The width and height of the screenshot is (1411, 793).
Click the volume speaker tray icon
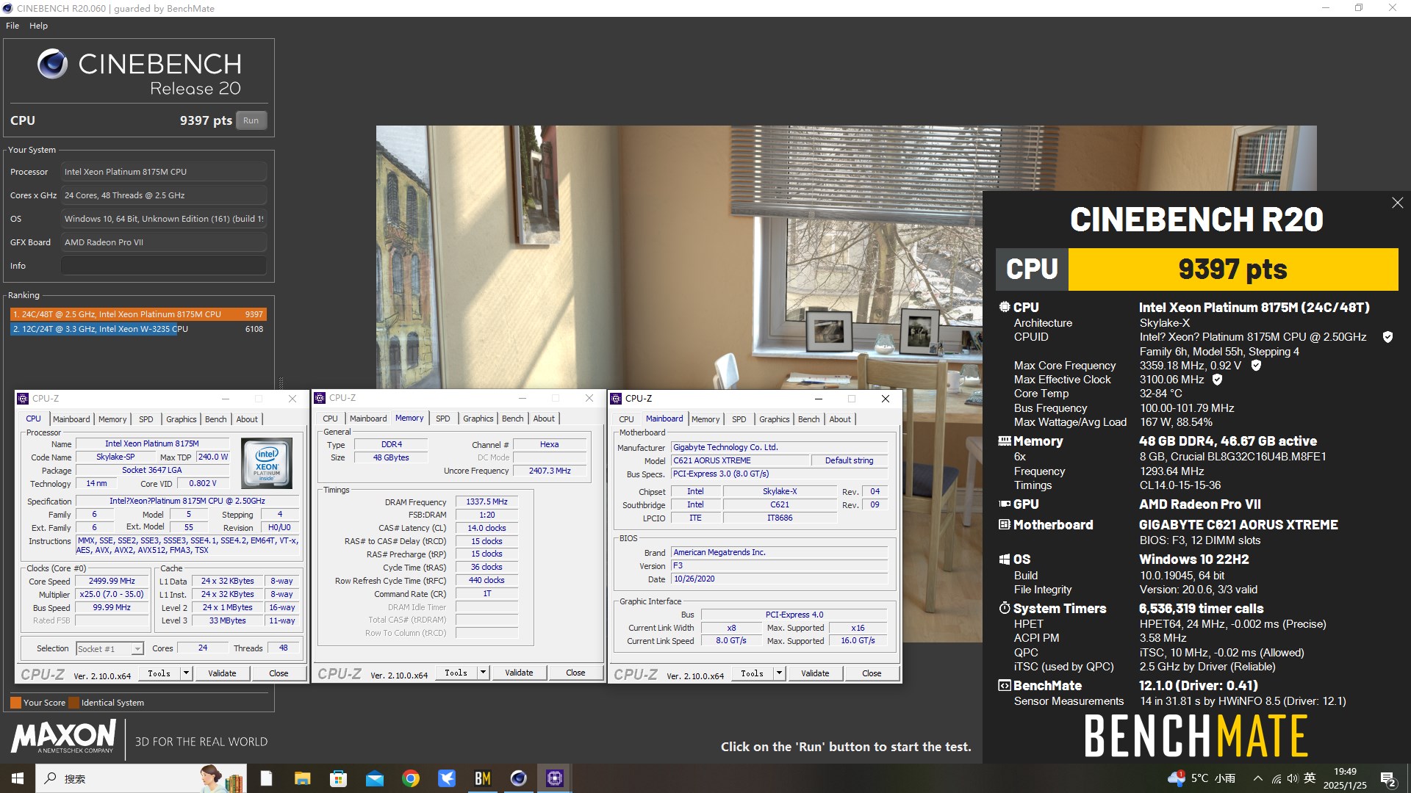coord(1293,778)
